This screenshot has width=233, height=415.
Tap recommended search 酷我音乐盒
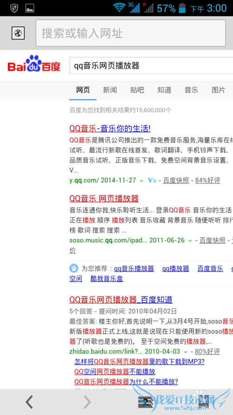tap(107, 278)
